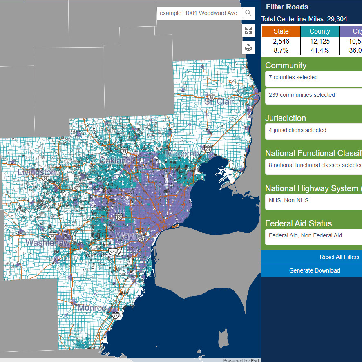Open the "Federal Aid, Non Federal Aid" selector
Viewport: 362px width, 362px height.
click(x=313, y=236)
